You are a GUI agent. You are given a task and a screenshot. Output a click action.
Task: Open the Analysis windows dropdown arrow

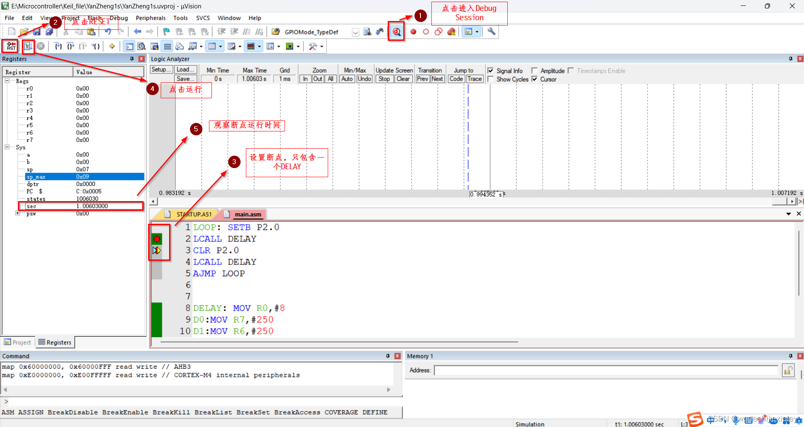pyautogui.click(x=259, y=47)
